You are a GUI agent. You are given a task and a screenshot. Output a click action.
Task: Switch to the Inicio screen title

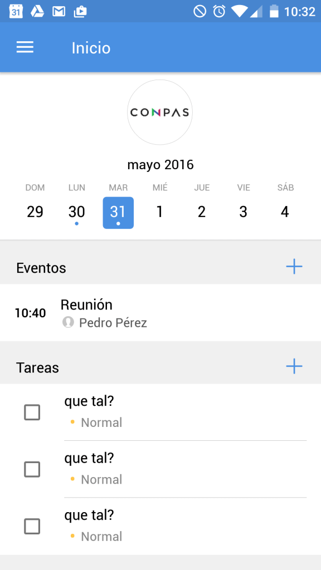point(90,48)
